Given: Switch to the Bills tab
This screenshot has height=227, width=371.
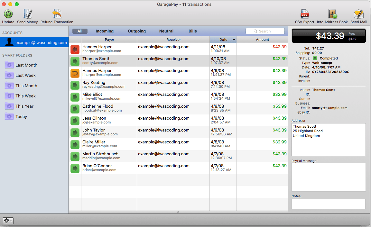Looking at the screenshot, I should [x=193, y=31].
